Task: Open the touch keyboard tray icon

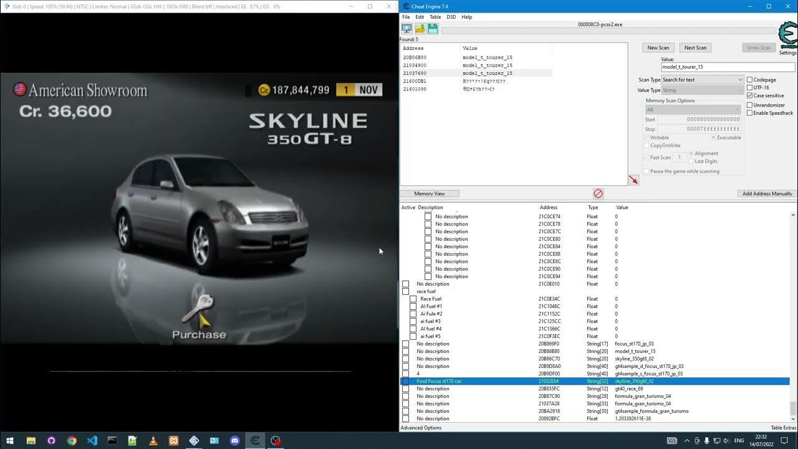Action: 672,440
